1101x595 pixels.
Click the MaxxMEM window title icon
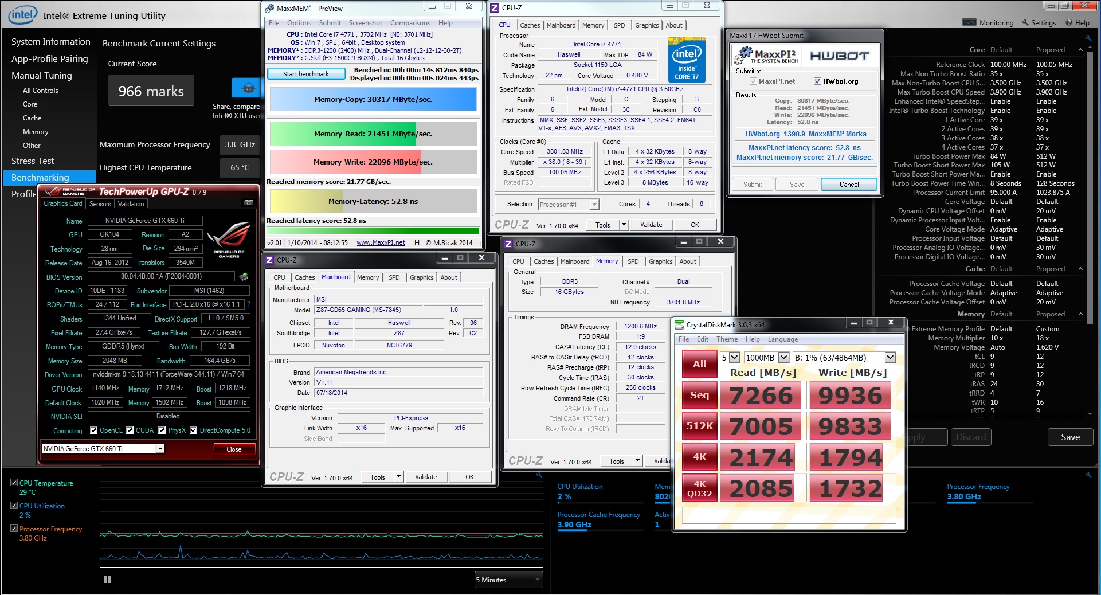click(270, 8)
